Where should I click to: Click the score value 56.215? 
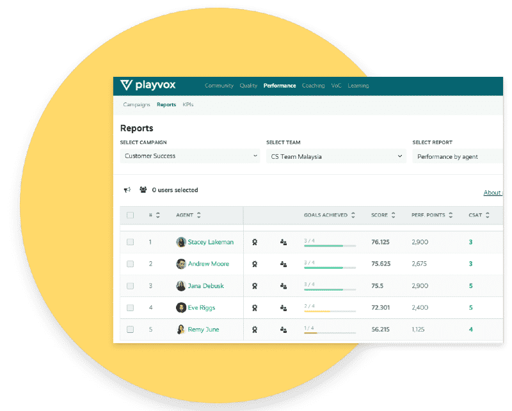point(380,329)
